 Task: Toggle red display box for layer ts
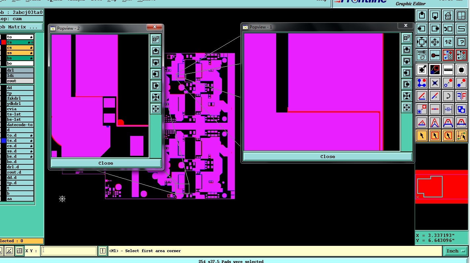tap(3, 42)
